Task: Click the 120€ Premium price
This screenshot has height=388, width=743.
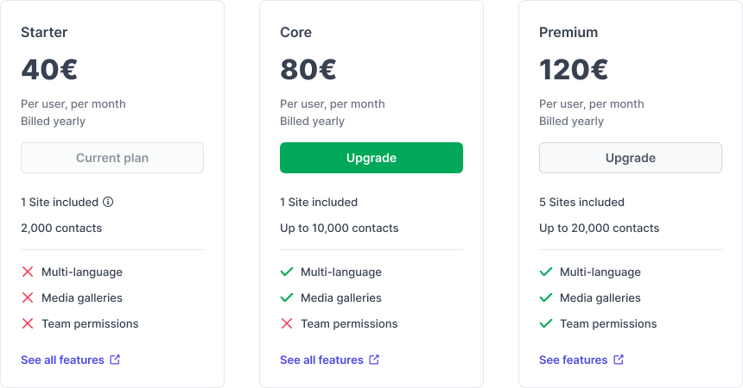Action: 574,70
